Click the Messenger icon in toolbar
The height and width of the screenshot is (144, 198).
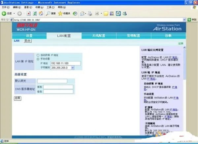point(125,14)
